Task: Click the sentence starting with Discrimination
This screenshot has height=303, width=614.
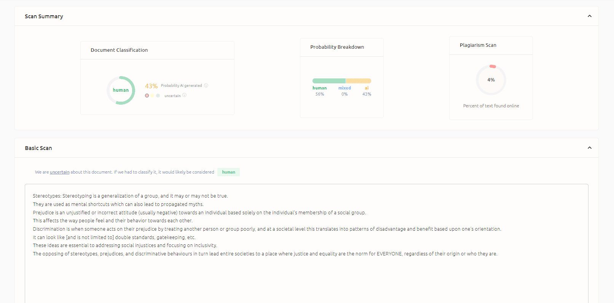Action: pos(266,229)
